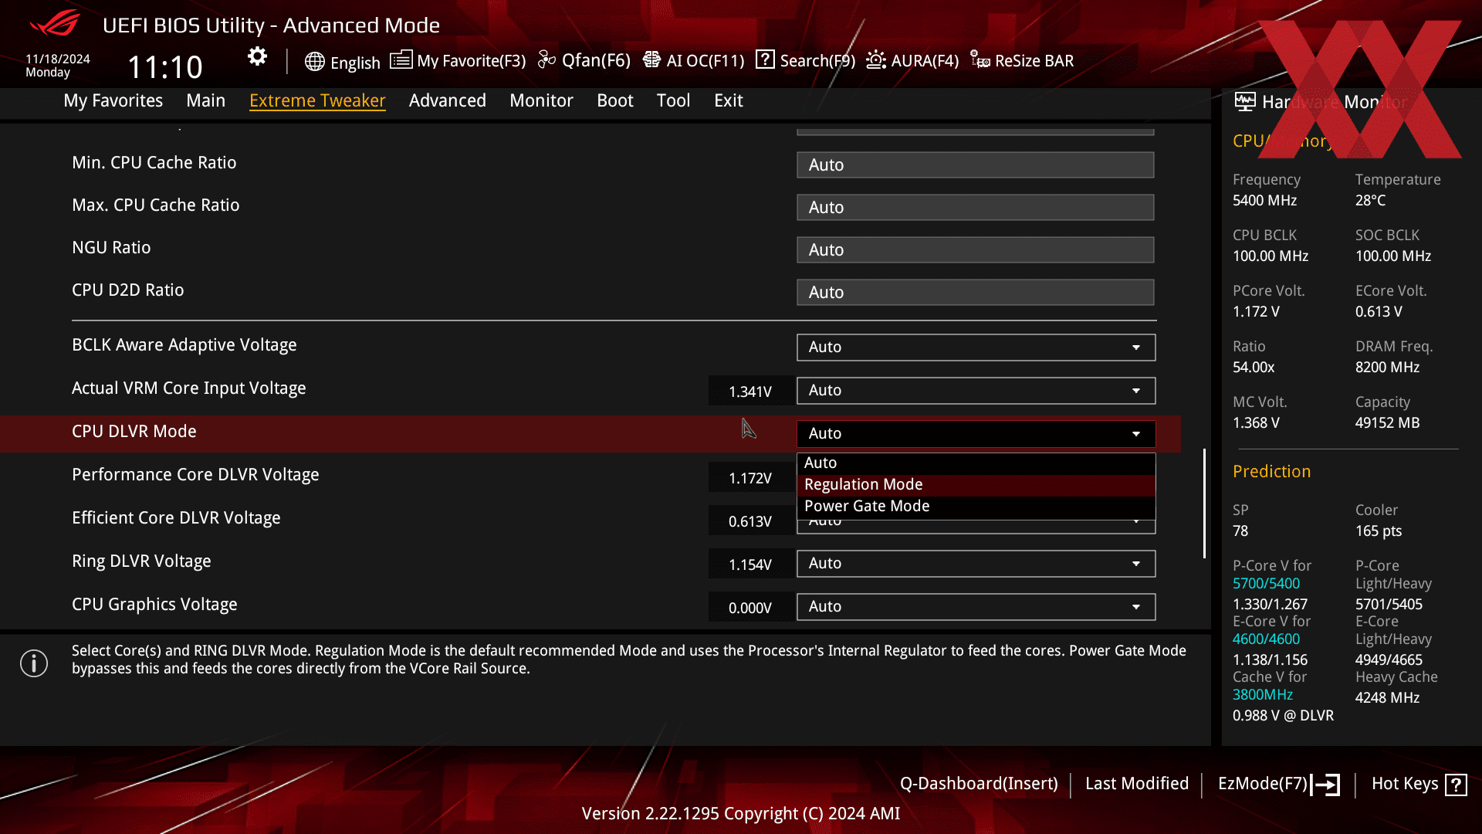Click the 1.172V Performance Core value
1482x834 pixels.
[750, 478]
